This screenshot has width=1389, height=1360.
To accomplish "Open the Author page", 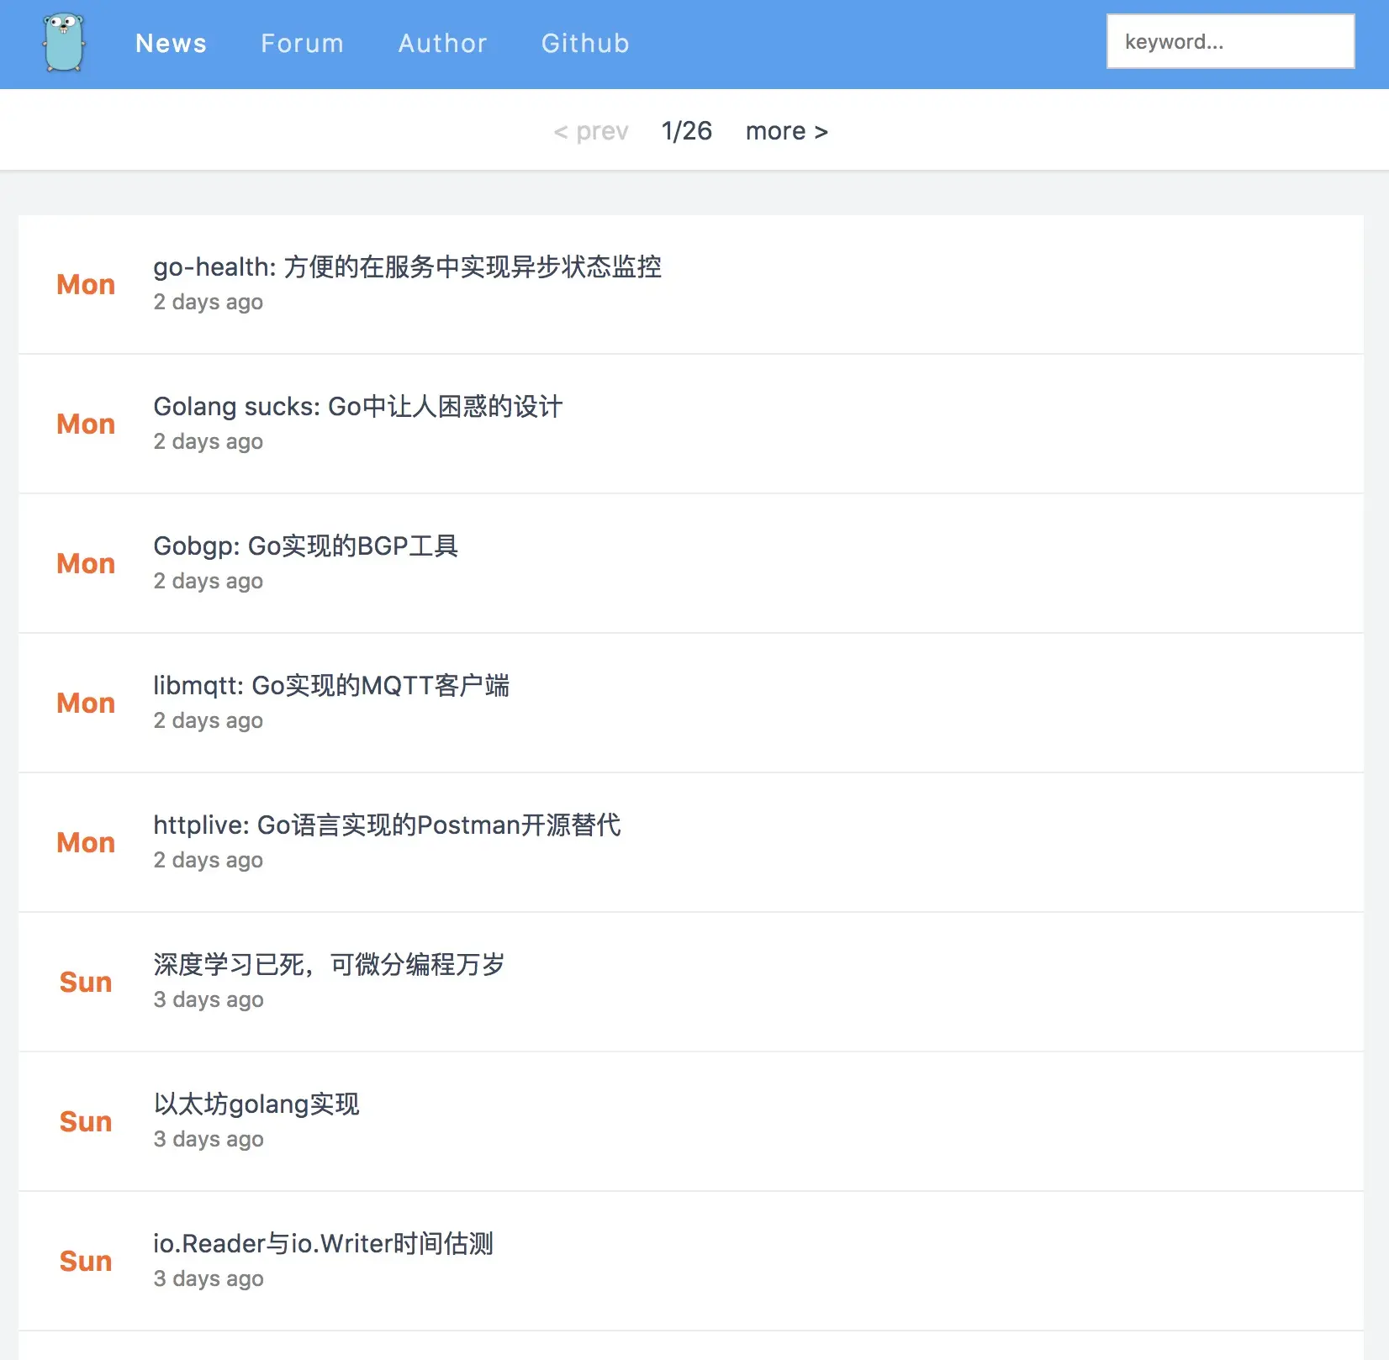I will point(443,44).
